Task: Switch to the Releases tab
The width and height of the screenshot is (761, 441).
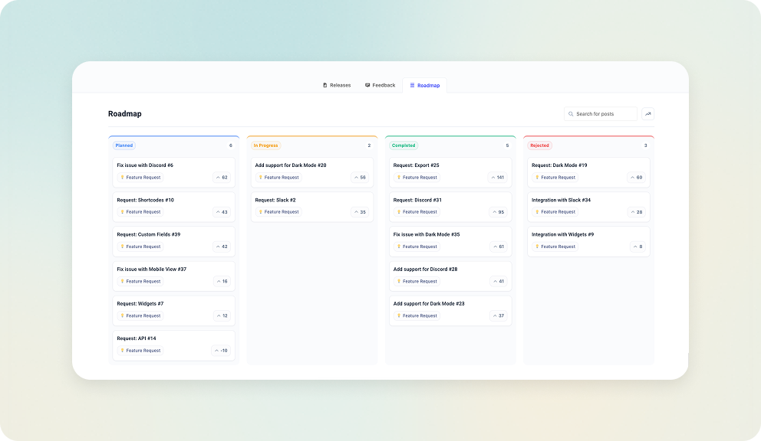Action: coord(336,85)
